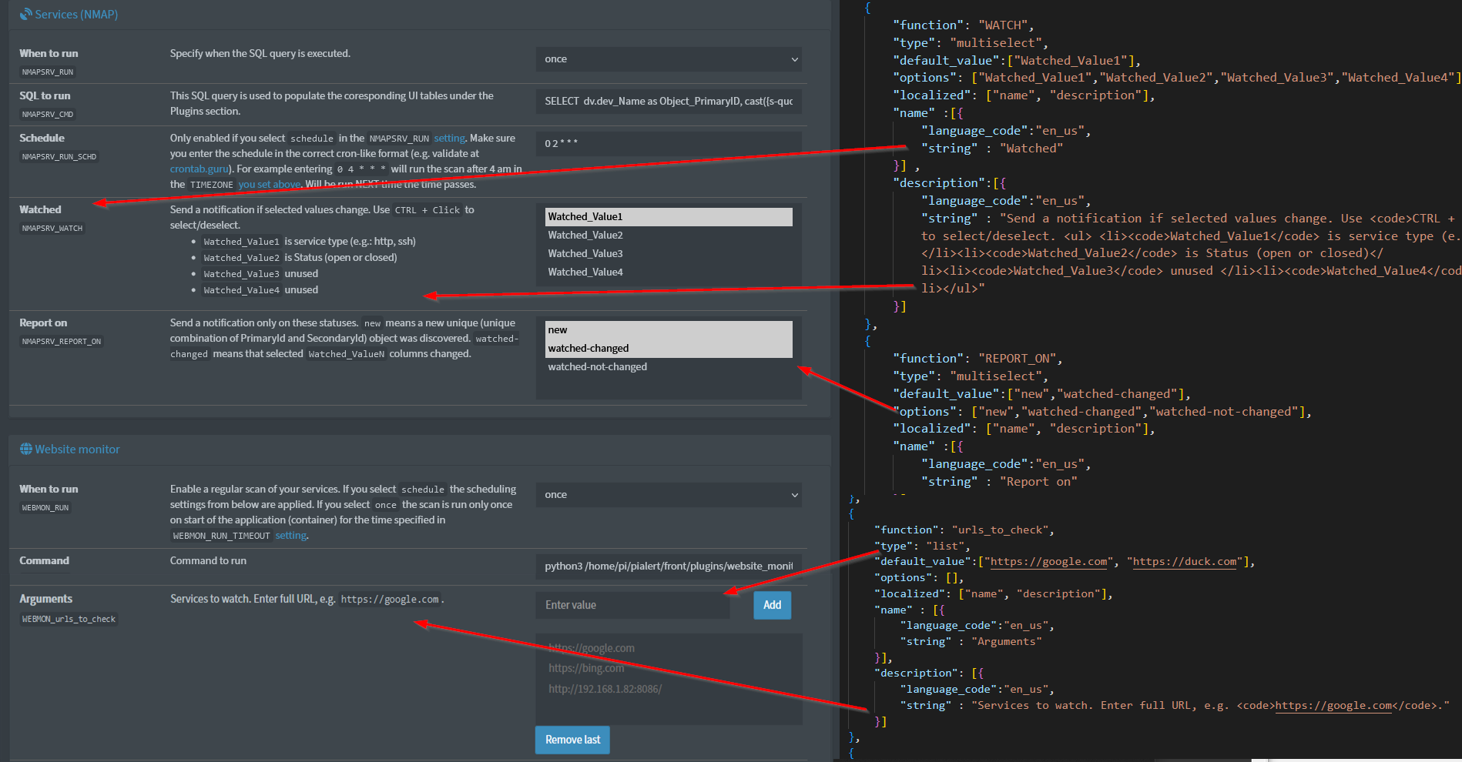Click the Enter value URL field
Screen dimensions: 1462x762
[632, 606]
